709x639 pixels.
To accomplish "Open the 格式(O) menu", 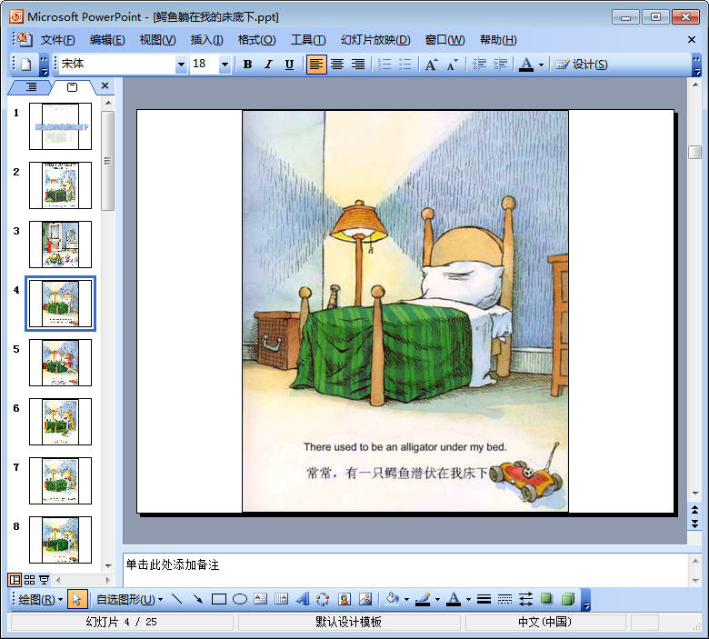I will coord(257,40).
